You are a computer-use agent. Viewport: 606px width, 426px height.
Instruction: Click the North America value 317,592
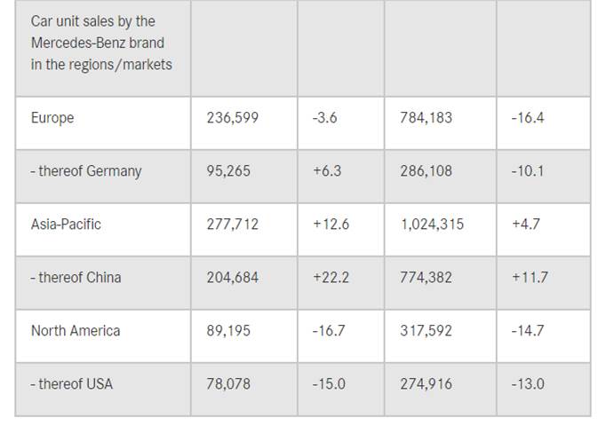(x=426, y=331)
